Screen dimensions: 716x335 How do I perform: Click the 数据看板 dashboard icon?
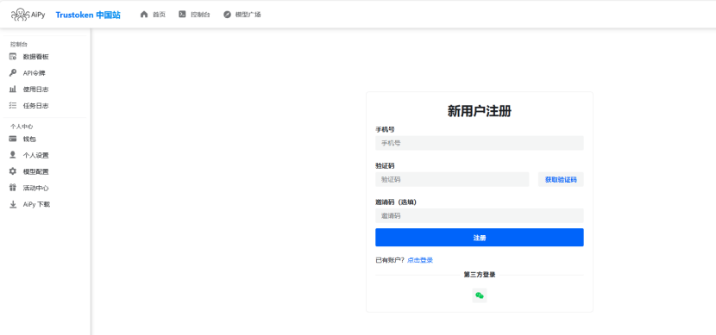[x=13, y=57]
